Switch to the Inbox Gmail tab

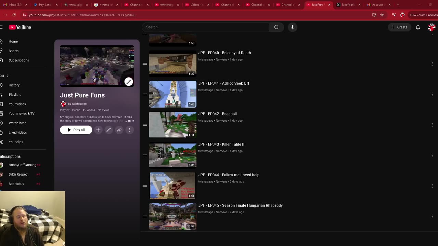click(15, 5)
